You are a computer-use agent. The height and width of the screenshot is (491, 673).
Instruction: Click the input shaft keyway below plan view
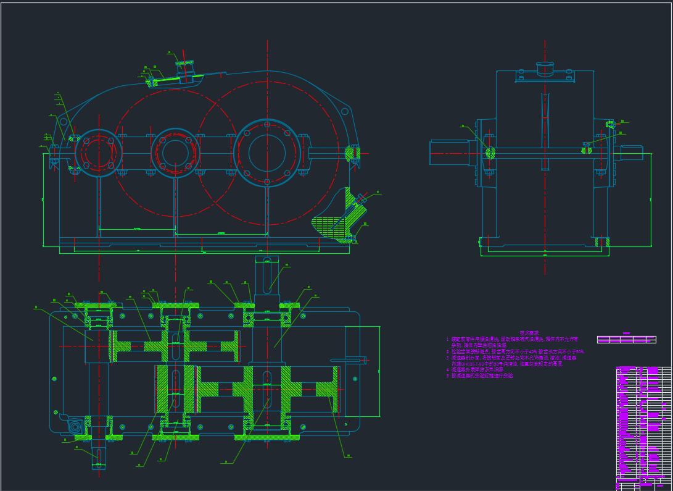coord(99,456)
